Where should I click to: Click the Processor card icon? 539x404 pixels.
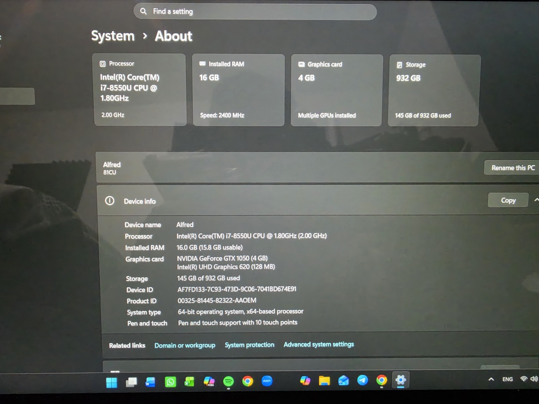point(102,64)
